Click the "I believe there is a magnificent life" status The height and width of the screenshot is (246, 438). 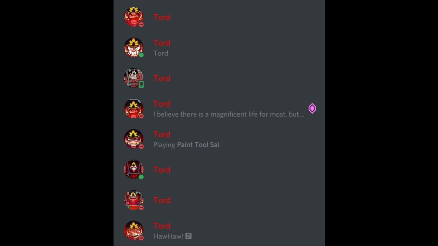point(229,114)
